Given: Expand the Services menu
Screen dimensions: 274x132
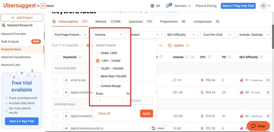Looking at the screenshot, I should (x=182, y=6).
